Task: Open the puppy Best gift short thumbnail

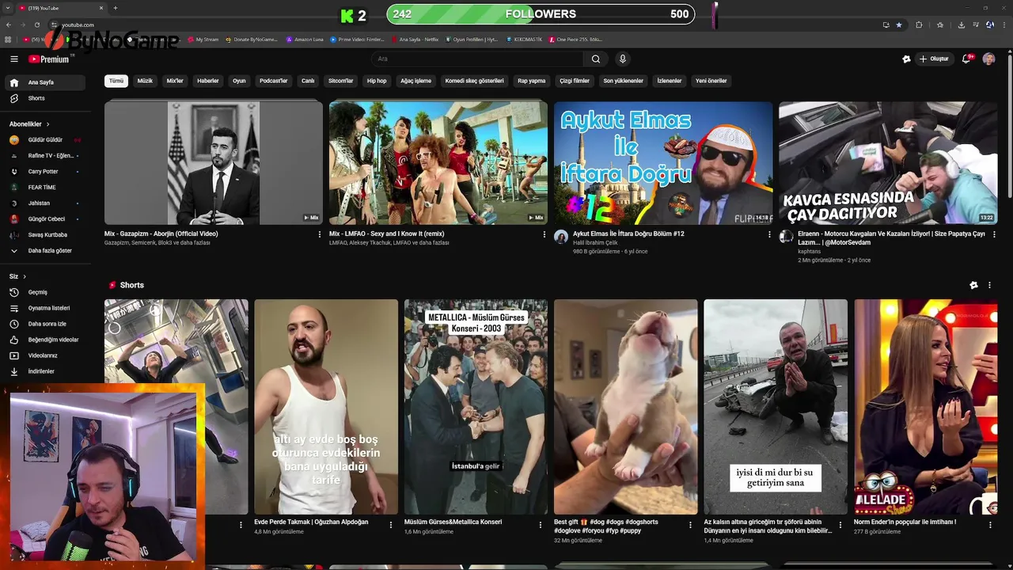Action: [625, 407]
